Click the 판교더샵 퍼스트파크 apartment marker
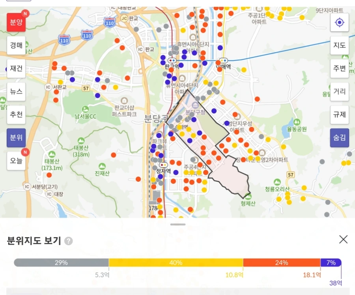Screen dimensions: 355x295 point(124,100)
